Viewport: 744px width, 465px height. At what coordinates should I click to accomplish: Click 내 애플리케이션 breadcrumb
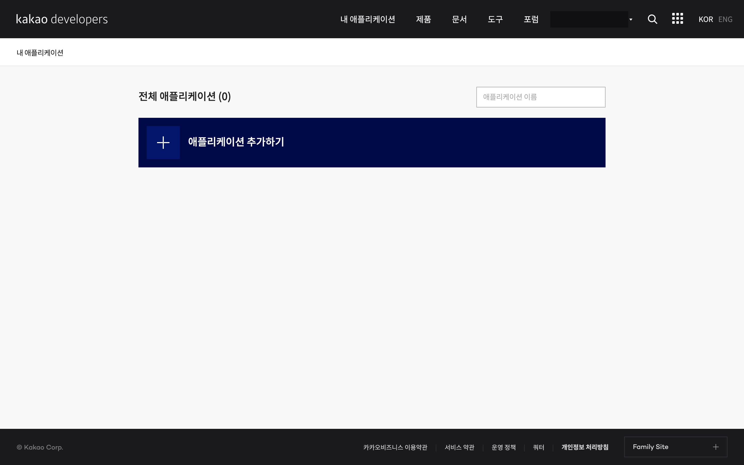pos(40,53)
